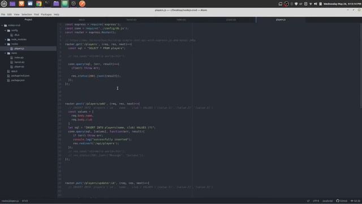362x204 pixels.
Task: Click the res.redirect('/api/players') line
Action: [x=96, y=143]
